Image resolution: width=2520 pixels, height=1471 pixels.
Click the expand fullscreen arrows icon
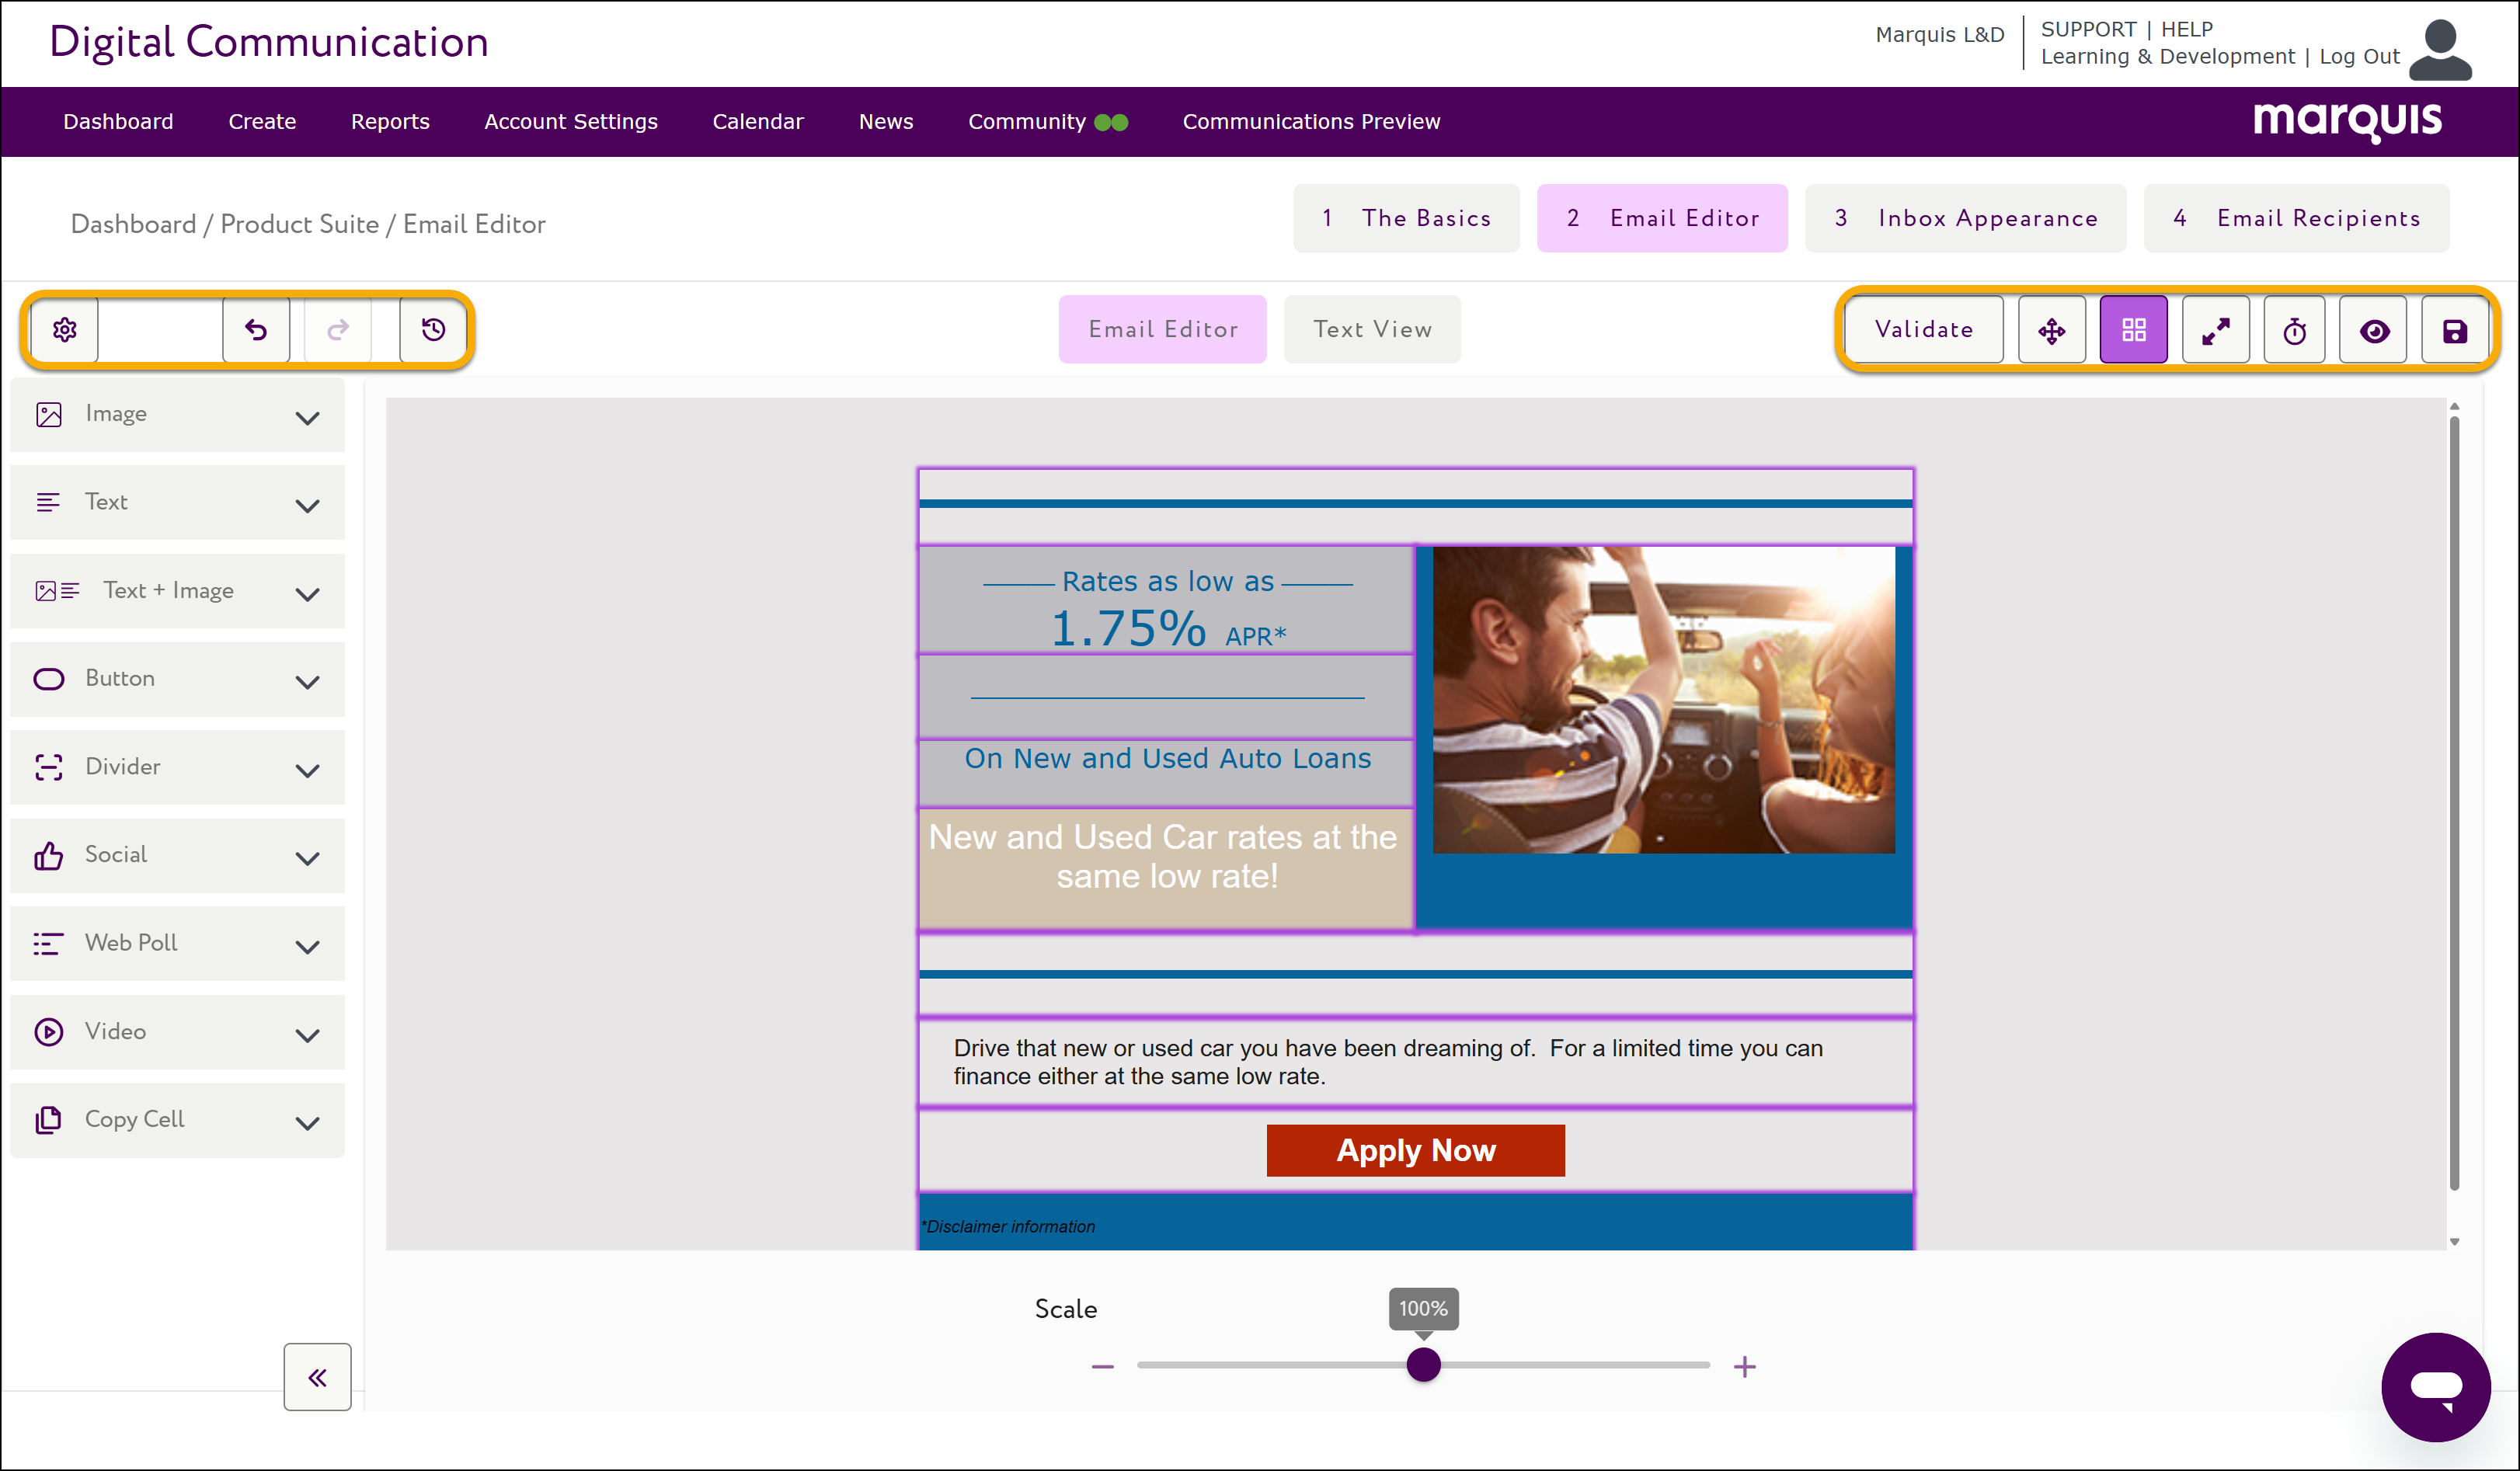[2215, 331]
